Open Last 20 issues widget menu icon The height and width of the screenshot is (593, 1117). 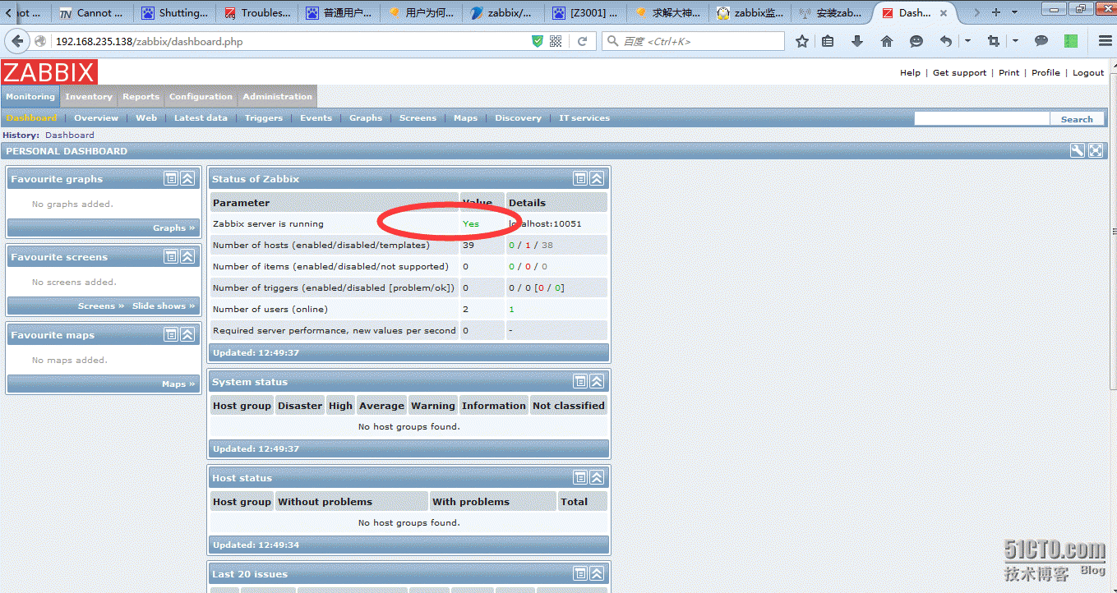pos(580,573)
